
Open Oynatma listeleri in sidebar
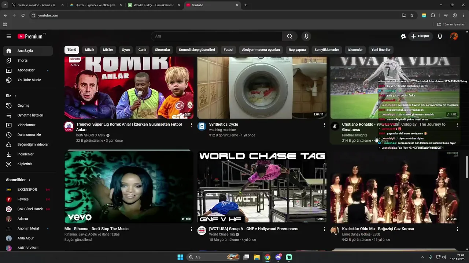(x=29, y=115)
